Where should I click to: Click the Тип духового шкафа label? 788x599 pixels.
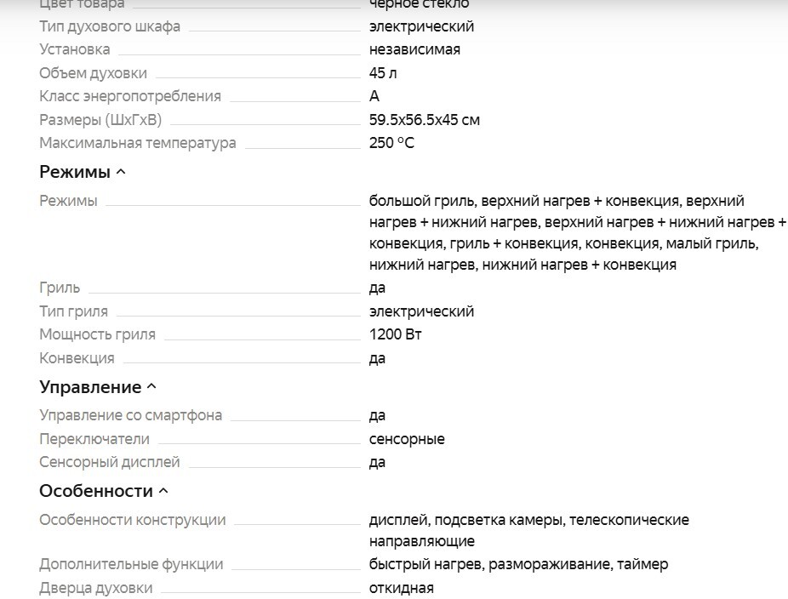coord(110,26)
